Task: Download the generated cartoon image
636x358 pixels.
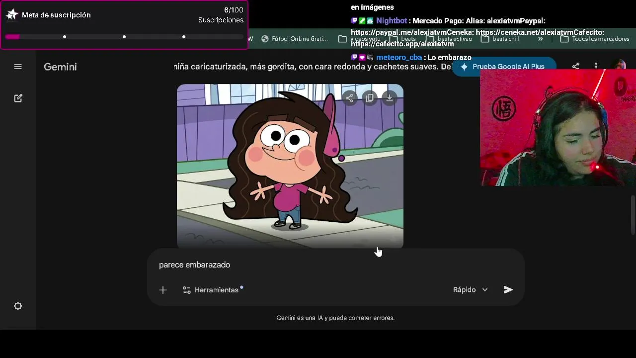Action: [x=390, y=98]
